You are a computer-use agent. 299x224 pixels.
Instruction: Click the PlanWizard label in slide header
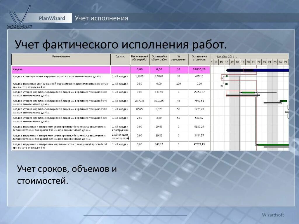tap(52, 18)
